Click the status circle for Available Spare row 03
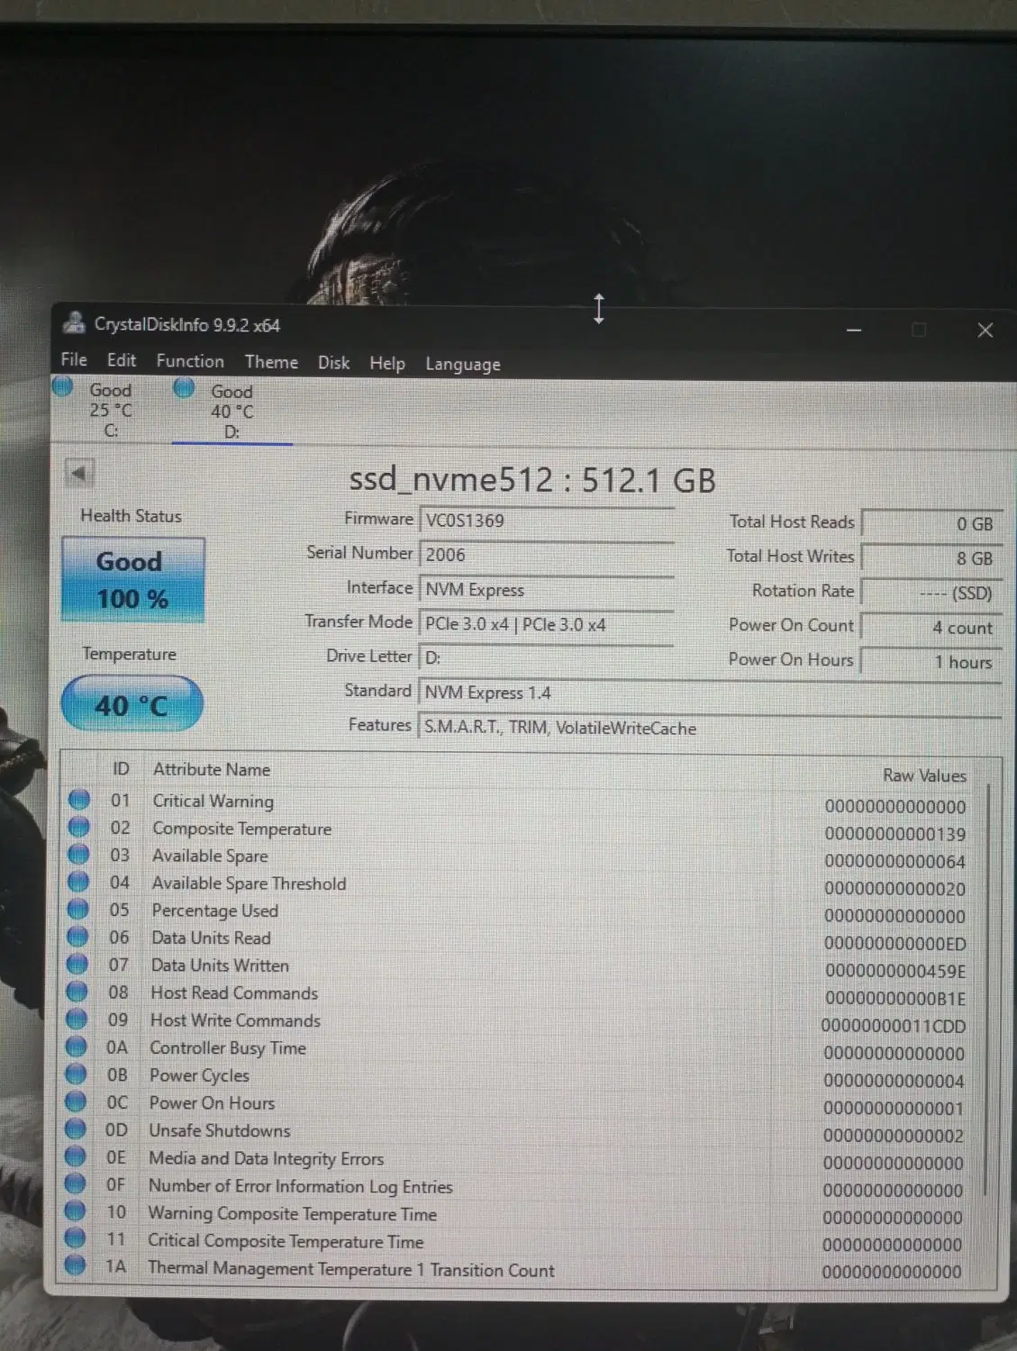 (x=79, y=854)
